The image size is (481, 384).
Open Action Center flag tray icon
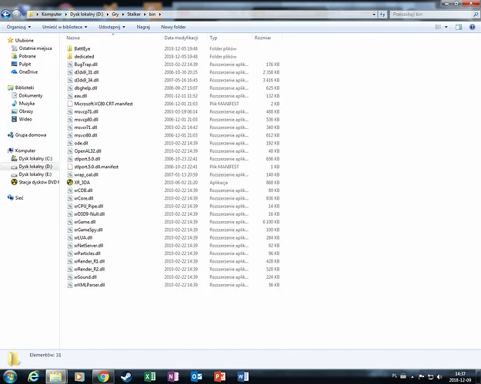click(421, 376)
